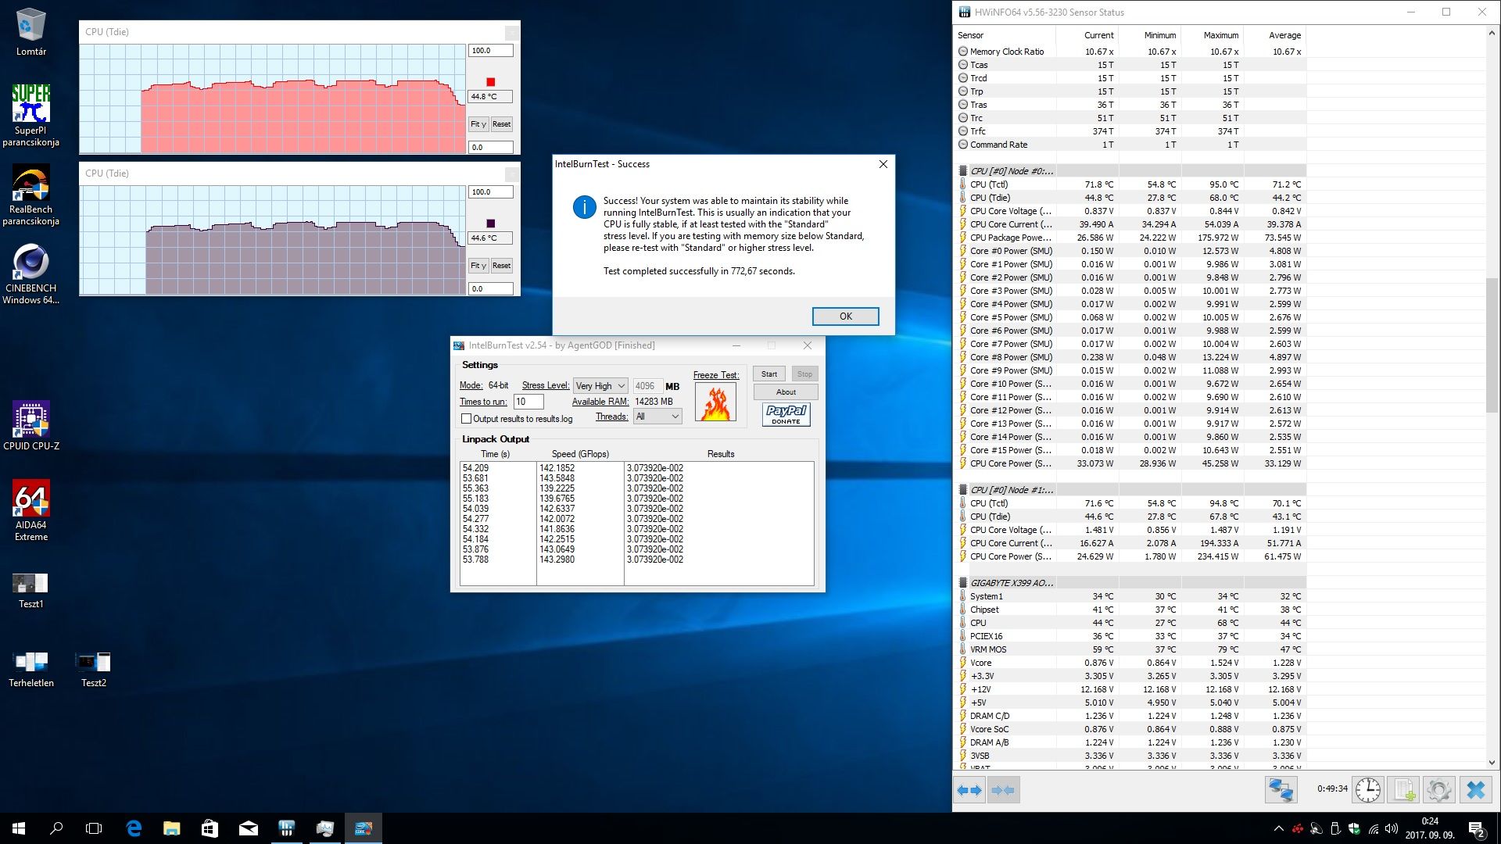Open the SuperPI parancsikonja desktop shortcut

tap(30, 115)
